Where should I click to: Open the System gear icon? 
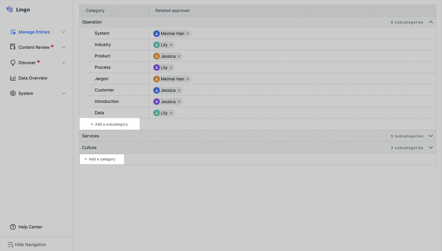[13, 93]
